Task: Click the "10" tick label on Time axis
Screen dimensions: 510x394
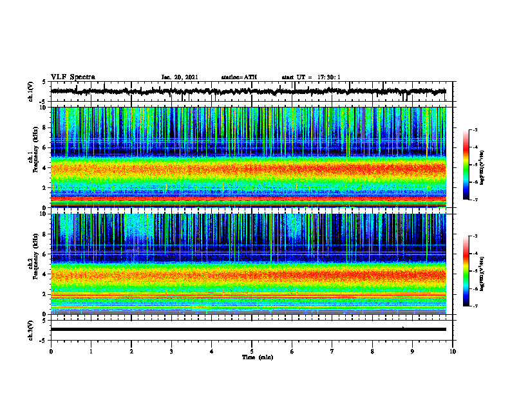Action: 453,352
